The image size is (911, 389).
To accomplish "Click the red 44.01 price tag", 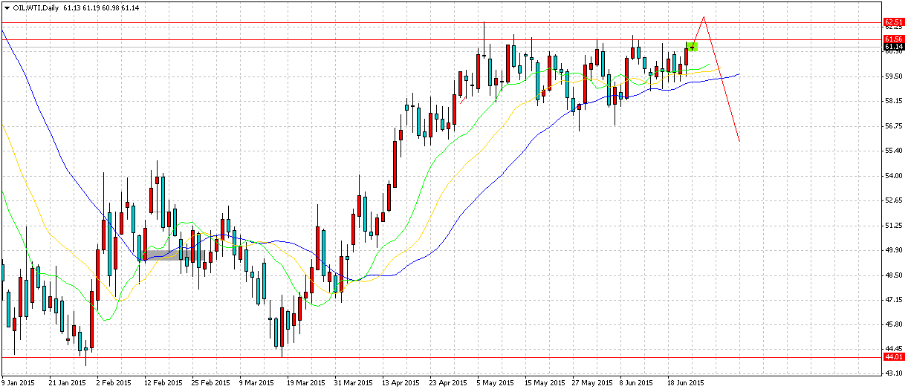I will (x=893, y=357).
